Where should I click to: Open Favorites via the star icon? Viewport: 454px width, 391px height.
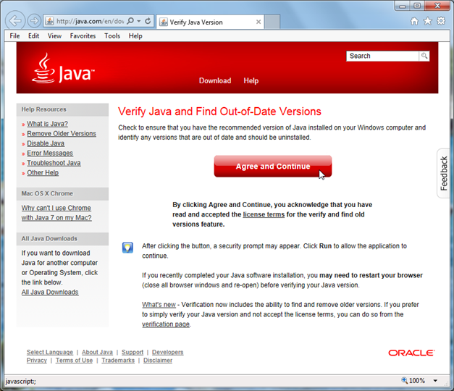[428, 21]
